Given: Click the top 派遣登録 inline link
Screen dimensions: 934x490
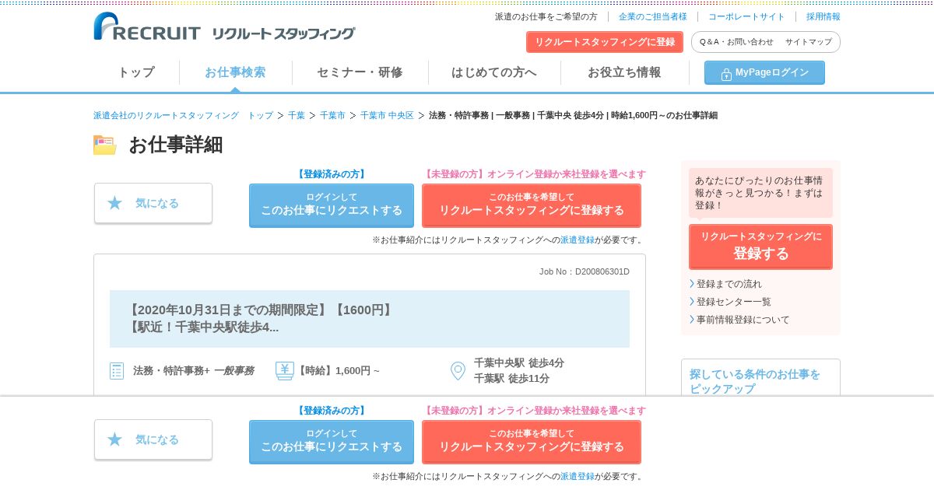Looking at the screenshot, I should click(578, 240).
